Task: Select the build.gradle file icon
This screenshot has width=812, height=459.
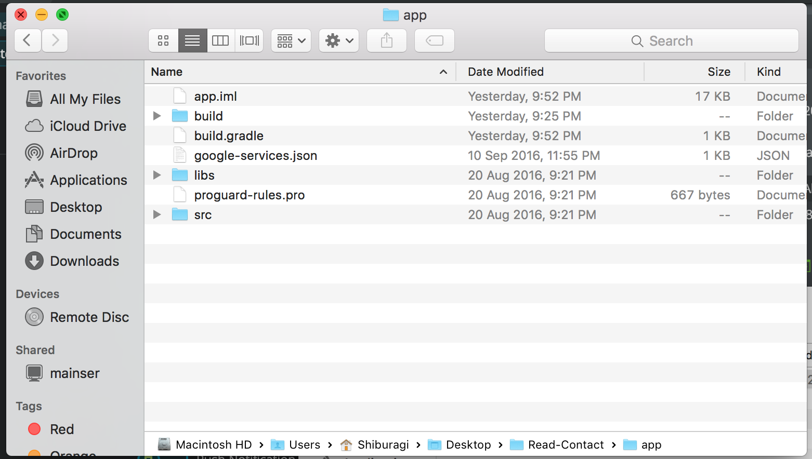Action: [x=180, y=136]
